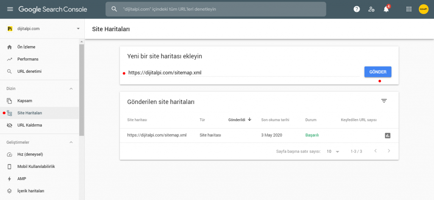The height and width of the screenshot is (200, 434).
Task: Click the URL Kaldırma crossed-eye icon
Action: 9,125
